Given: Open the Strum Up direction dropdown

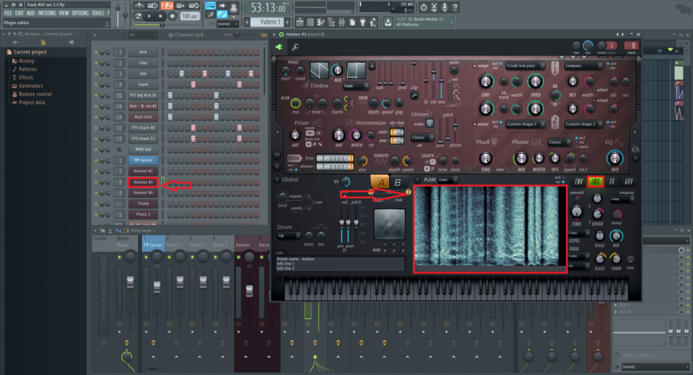Looking at the screenshot, I should point(288,236).
